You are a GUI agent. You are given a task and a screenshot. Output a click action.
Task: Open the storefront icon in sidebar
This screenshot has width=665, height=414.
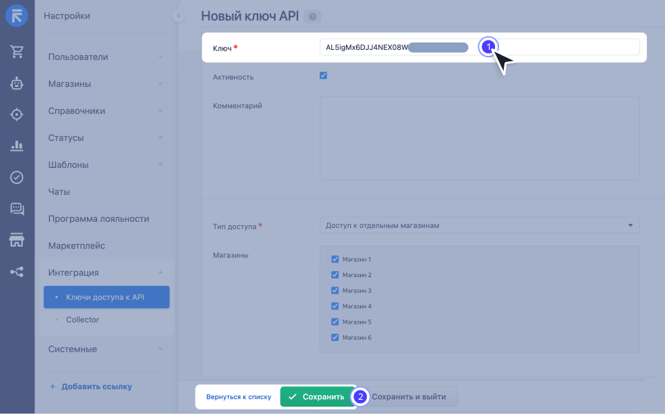click(x=17, y=240)
